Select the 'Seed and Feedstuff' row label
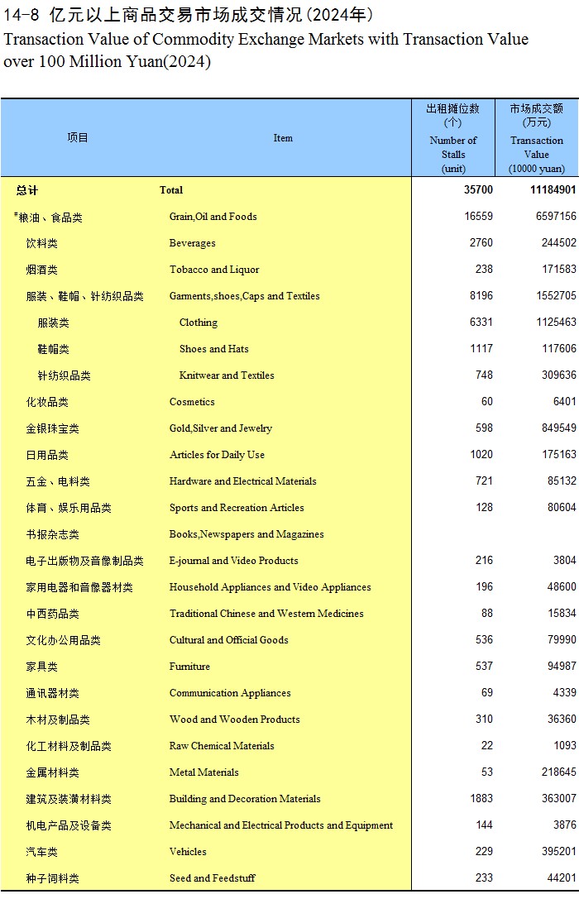This screenshot has width=579, height=918. [x=212, y=878]
